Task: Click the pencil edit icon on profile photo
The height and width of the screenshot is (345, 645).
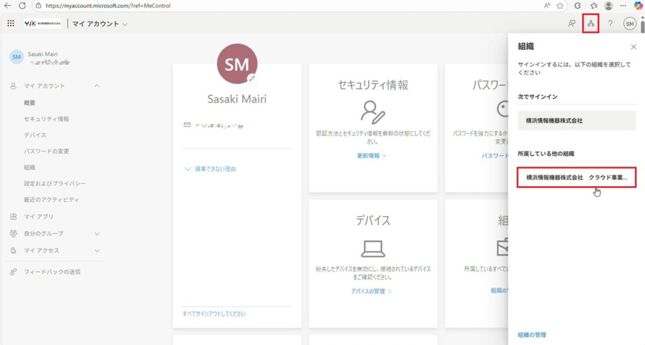Action: 252,79
